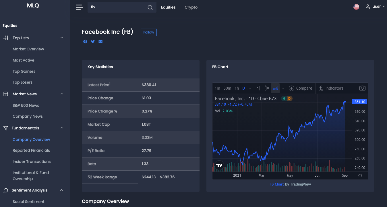Image resolution: width=387 pixels, height=207 pixels.
Task: Open S&P 500 News
Action: pyautogui.click(x=26, y=106)
